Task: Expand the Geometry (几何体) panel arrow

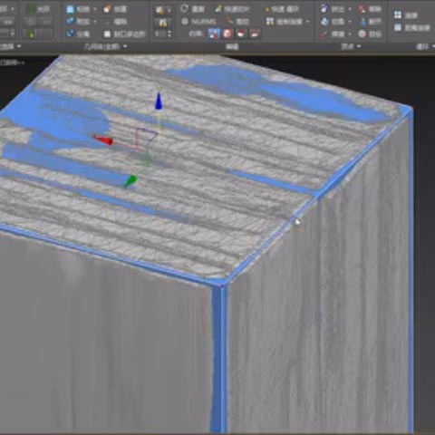Action: pos(125,46)
